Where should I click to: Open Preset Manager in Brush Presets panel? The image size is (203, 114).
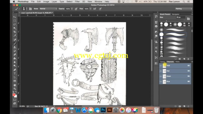click(x=180, y=59)
